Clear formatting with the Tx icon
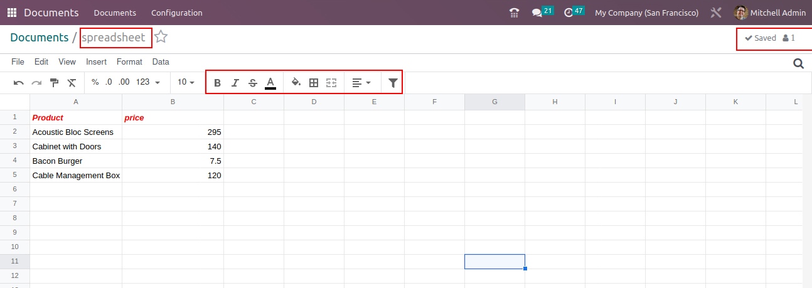This screenshot has height=288, width=812. click(x=72, y=82)
